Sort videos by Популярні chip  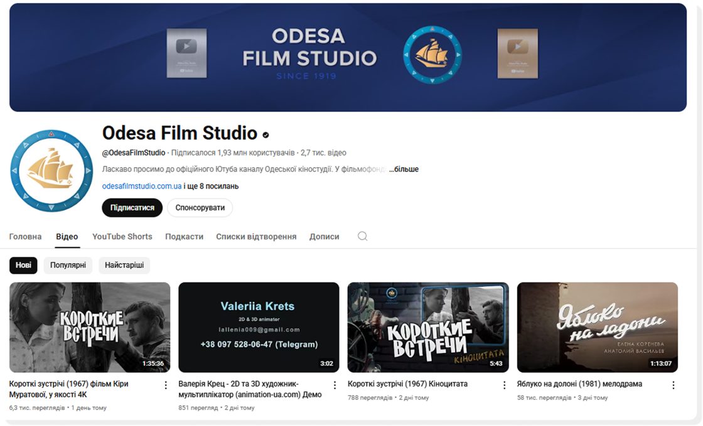pos(68,266)
